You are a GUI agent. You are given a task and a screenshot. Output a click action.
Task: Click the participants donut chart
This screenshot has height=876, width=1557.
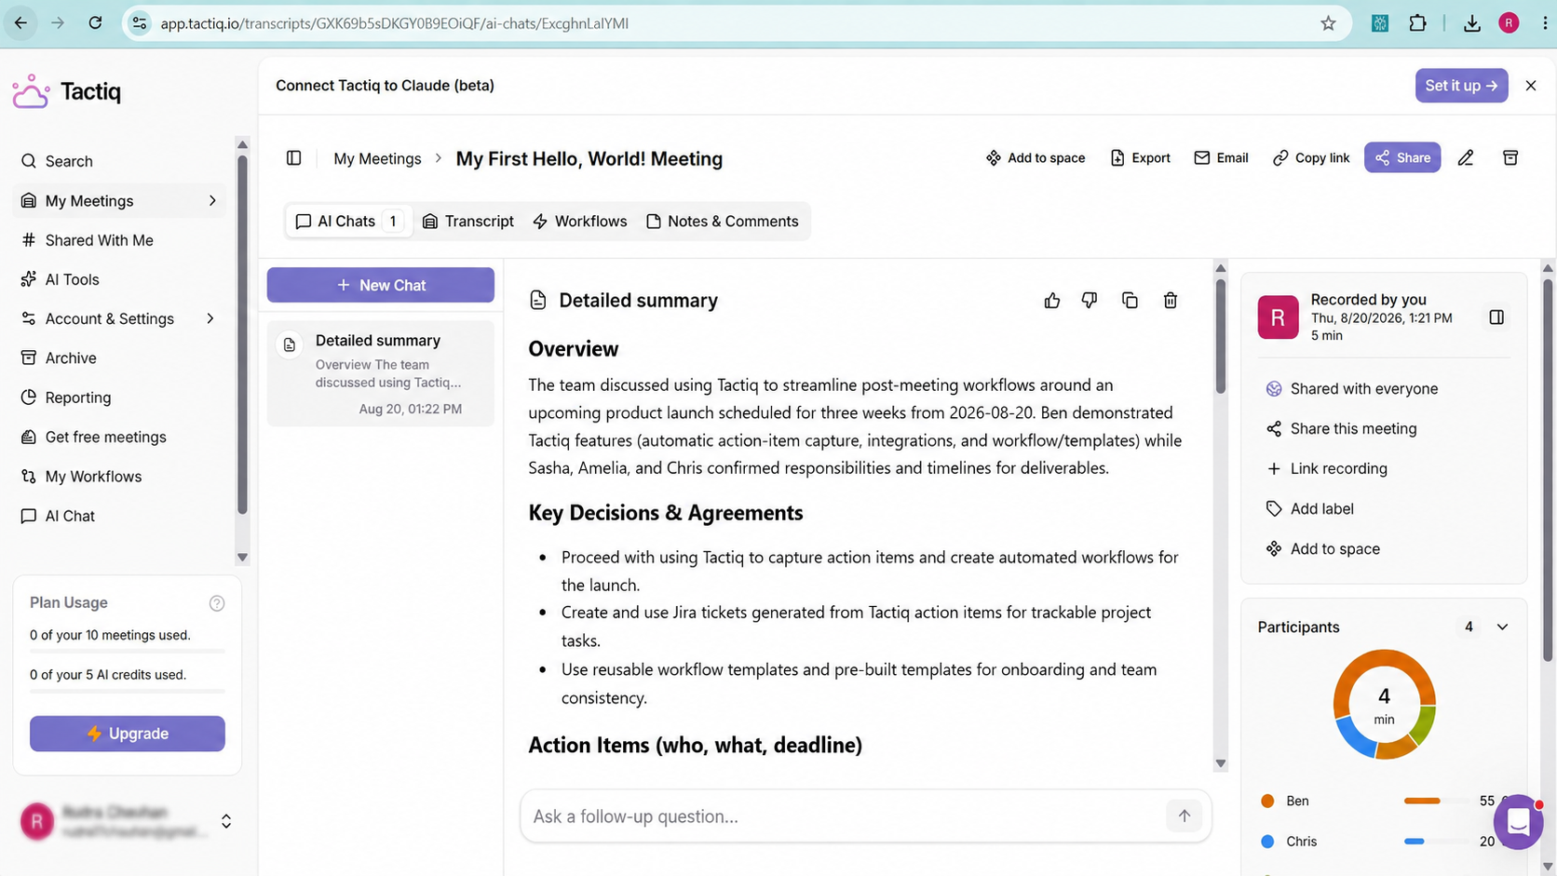1385,705
